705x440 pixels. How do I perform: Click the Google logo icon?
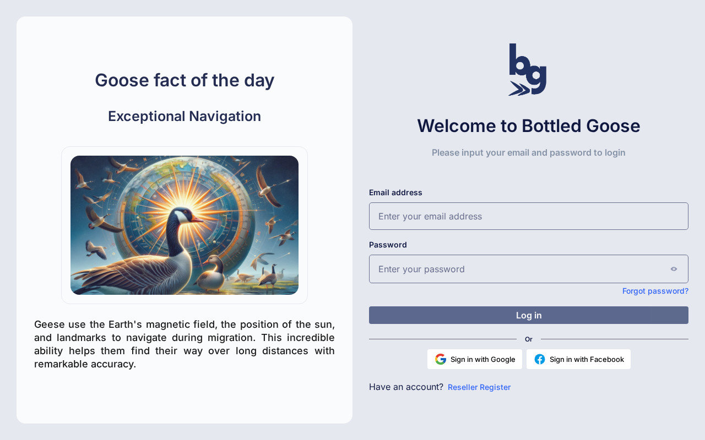click(x=441, y=359)
